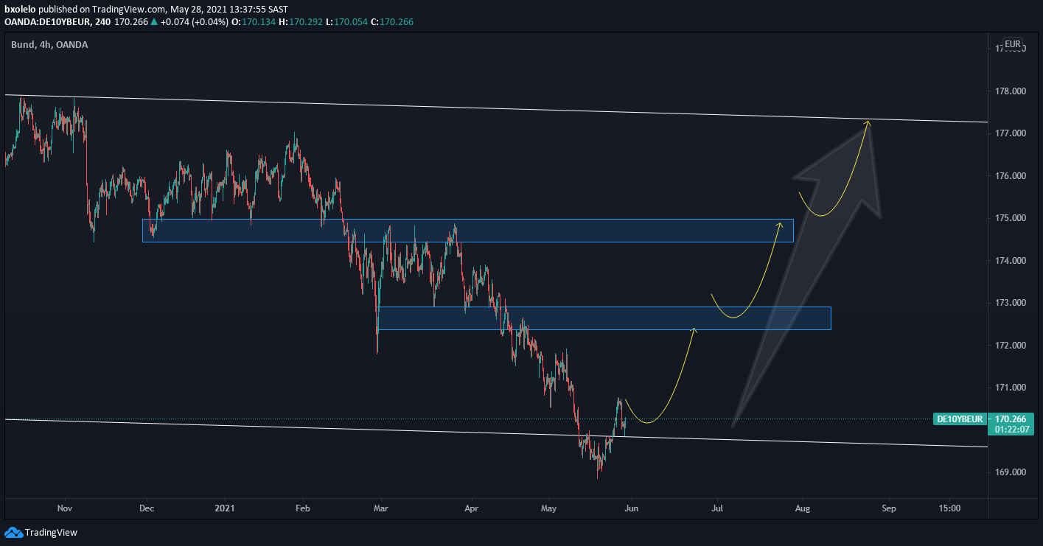The image size is (1043, 546).
Task: Click the 176.000 price axis label
Action: (x=1011, y=176)
